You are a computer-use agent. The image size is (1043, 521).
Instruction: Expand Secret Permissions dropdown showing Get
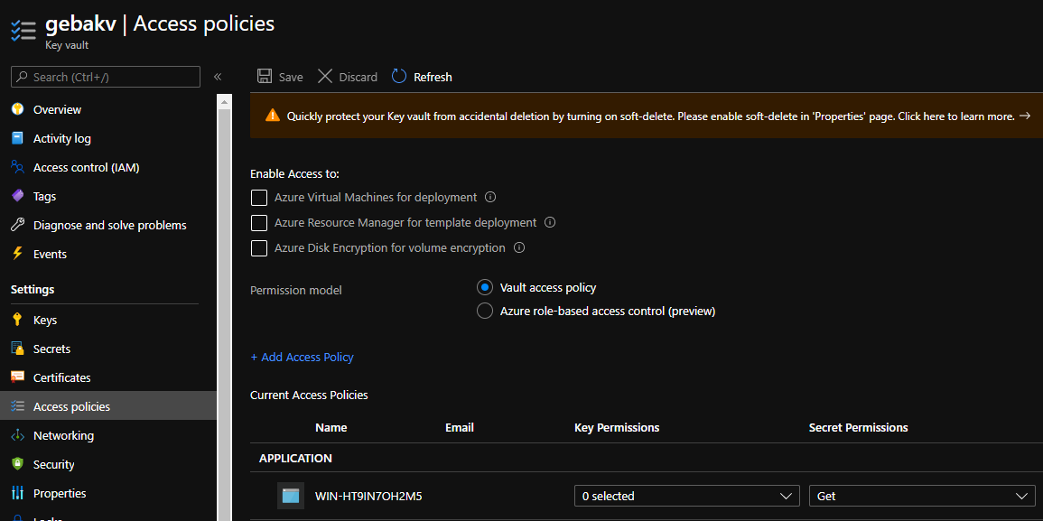921,496
